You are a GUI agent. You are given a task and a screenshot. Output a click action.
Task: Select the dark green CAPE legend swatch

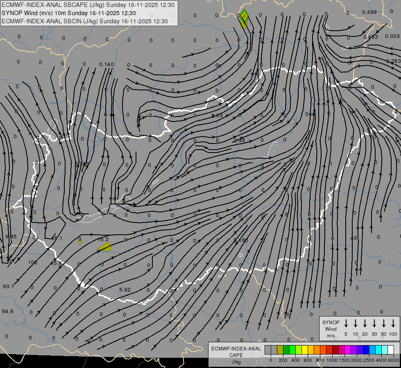pos(286,350)
